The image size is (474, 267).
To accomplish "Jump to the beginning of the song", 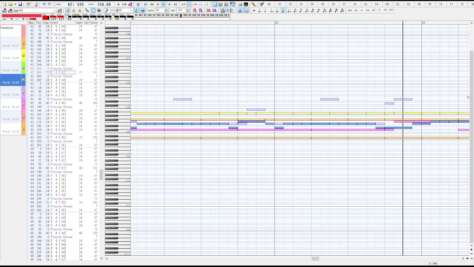I will (x=146, y=4).
